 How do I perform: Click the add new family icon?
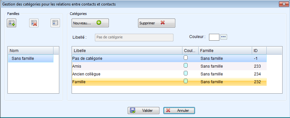(11, 23)
